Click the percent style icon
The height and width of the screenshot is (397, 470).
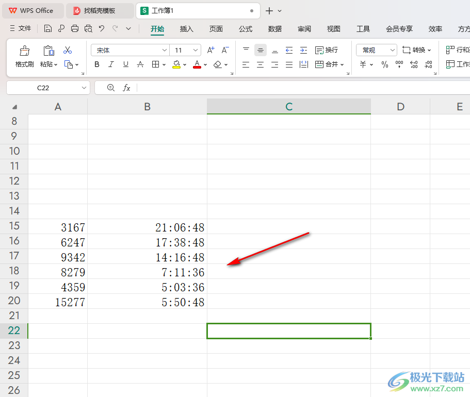384,64
